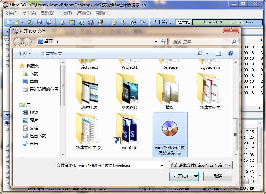Click the 取消 cancel button
This screenshot has width=266, height=194.
218,176
